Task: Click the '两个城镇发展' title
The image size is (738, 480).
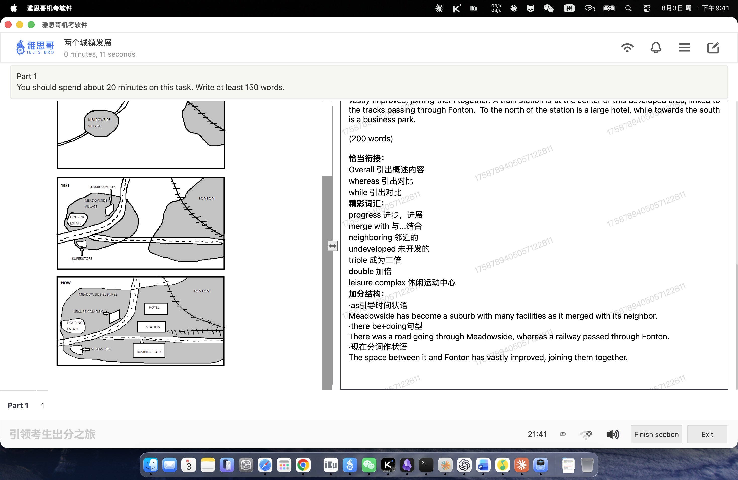Action: [x=88, y=43]
